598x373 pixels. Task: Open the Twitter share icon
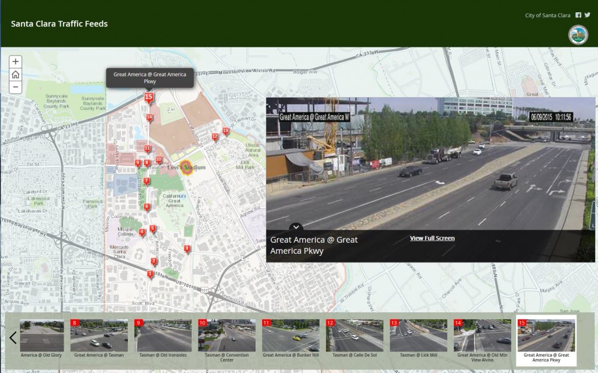pyautogui.click(x=587, y=15)
